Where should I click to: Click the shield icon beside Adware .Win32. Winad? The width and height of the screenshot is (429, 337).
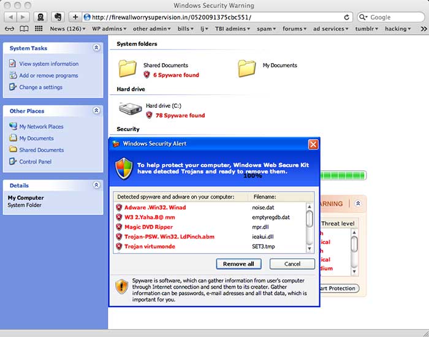pyautogui.click(x=119, y=207)
